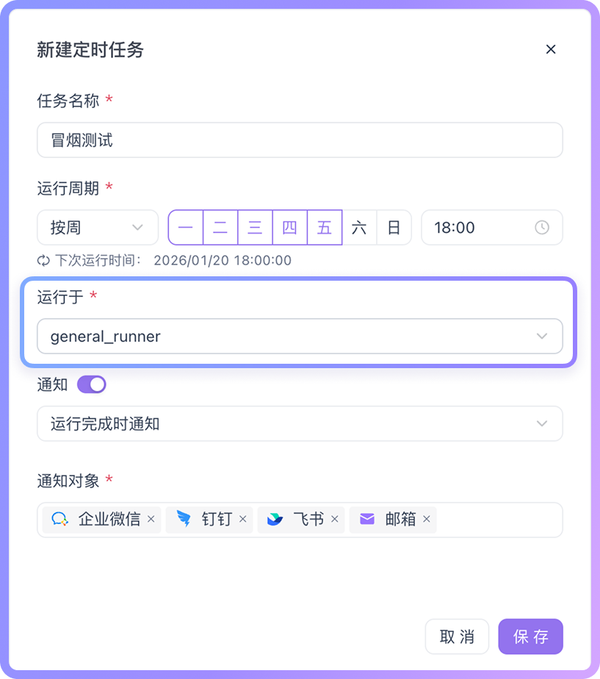Remove the 企业微信 notification tag
Screen dimensions: 600x679
[151, 520]
